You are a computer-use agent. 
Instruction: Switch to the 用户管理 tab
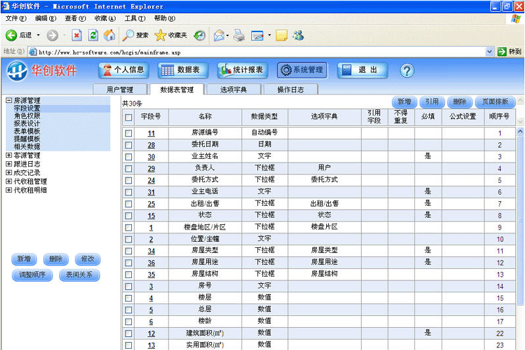point(119,89)
